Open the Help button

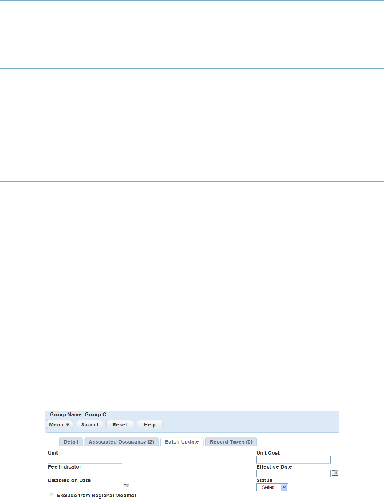tap(150, 424)
